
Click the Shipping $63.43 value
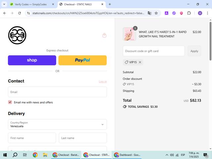(x=197, y=91)
